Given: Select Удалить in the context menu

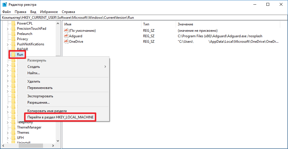Looking at the screenshot, I should coord(34,81).
